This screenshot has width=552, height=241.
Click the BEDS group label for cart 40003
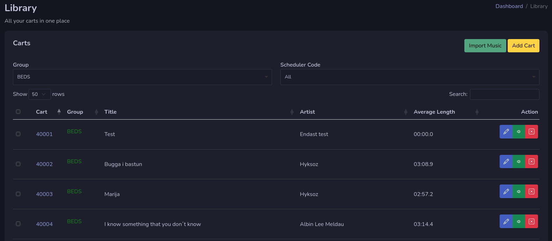(x=74, y=191)
